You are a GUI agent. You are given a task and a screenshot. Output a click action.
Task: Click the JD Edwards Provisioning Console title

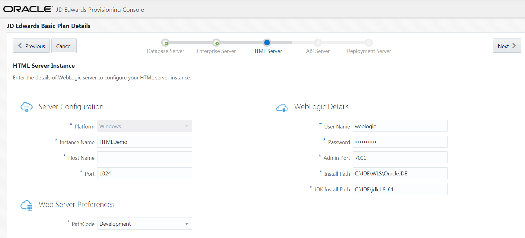click(x=100, y=10)
